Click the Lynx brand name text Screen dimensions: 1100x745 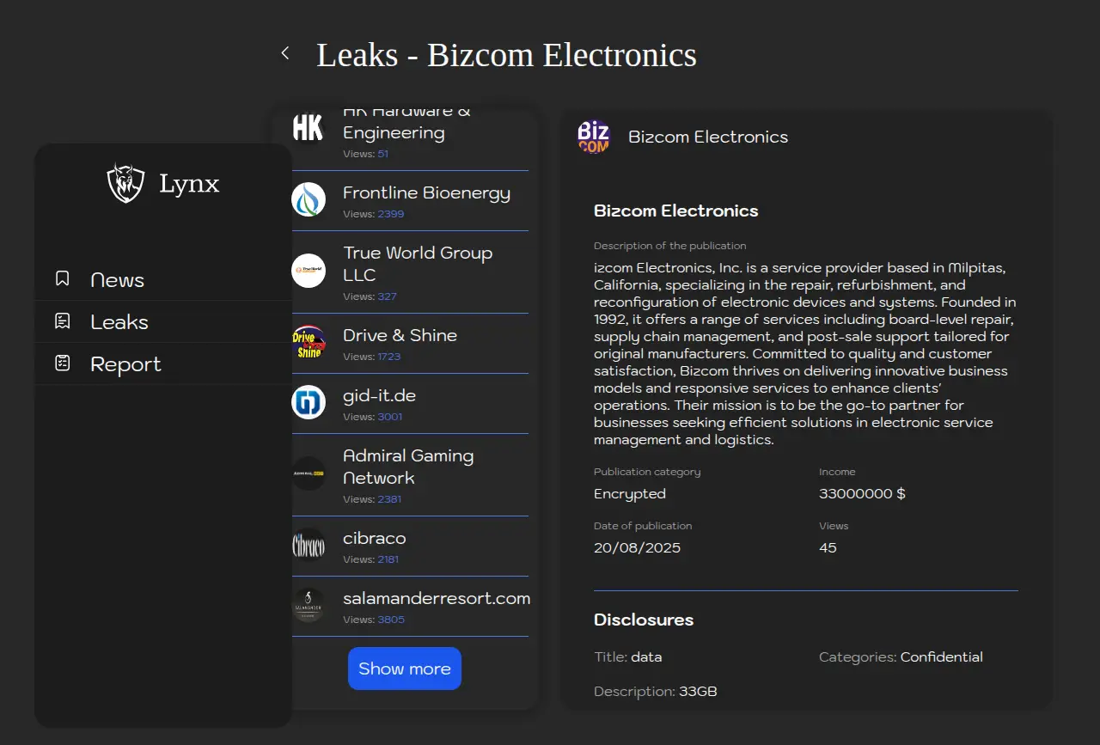(x=189, y=183)
